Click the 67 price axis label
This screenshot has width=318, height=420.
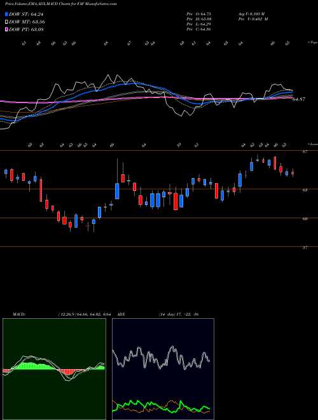(x=305, y=152)
